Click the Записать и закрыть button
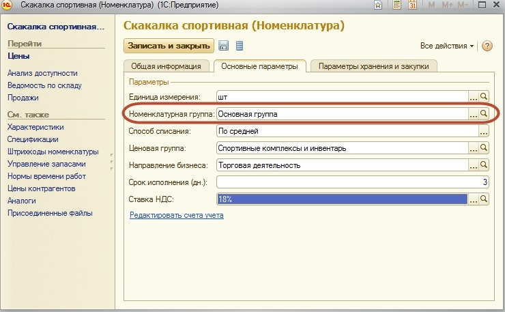This screenshot has width=505, height=312. point(169,46)
